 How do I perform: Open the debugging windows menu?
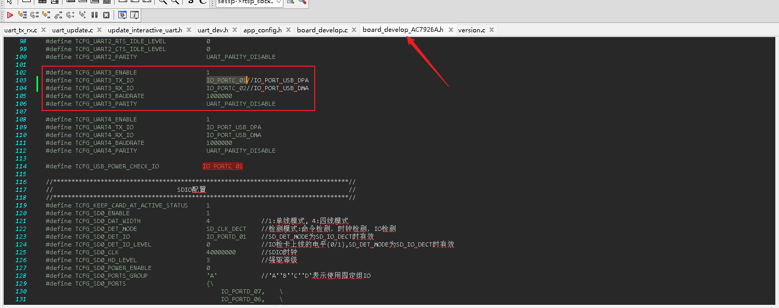(122, 15)
